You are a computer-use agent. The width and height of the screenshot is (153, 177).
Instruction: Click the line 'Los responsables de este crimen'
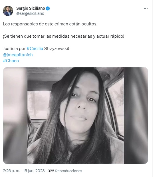50,24
